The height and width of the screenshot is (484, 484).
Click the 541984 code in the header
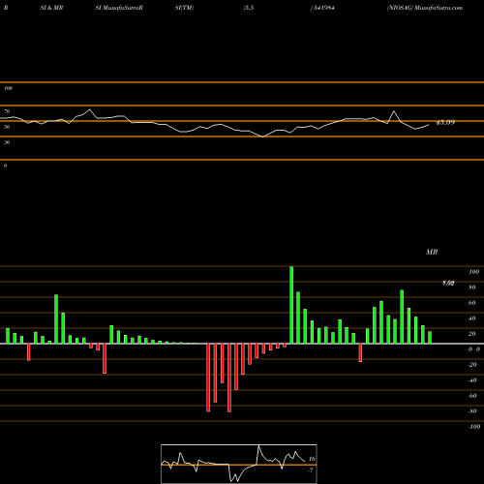pos(323,8)
